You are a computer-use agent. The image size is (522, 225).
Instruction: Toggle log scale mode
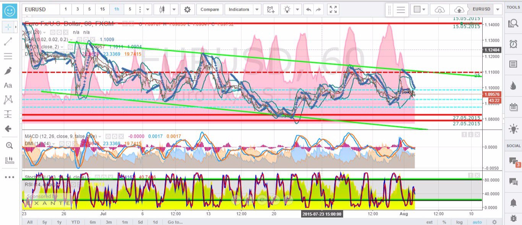coord(459,222)
